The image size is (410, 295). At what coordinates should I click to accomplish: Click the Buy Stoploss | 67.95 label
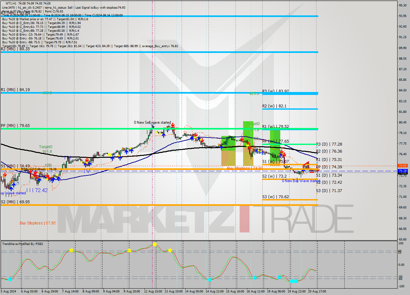point(38,223)
